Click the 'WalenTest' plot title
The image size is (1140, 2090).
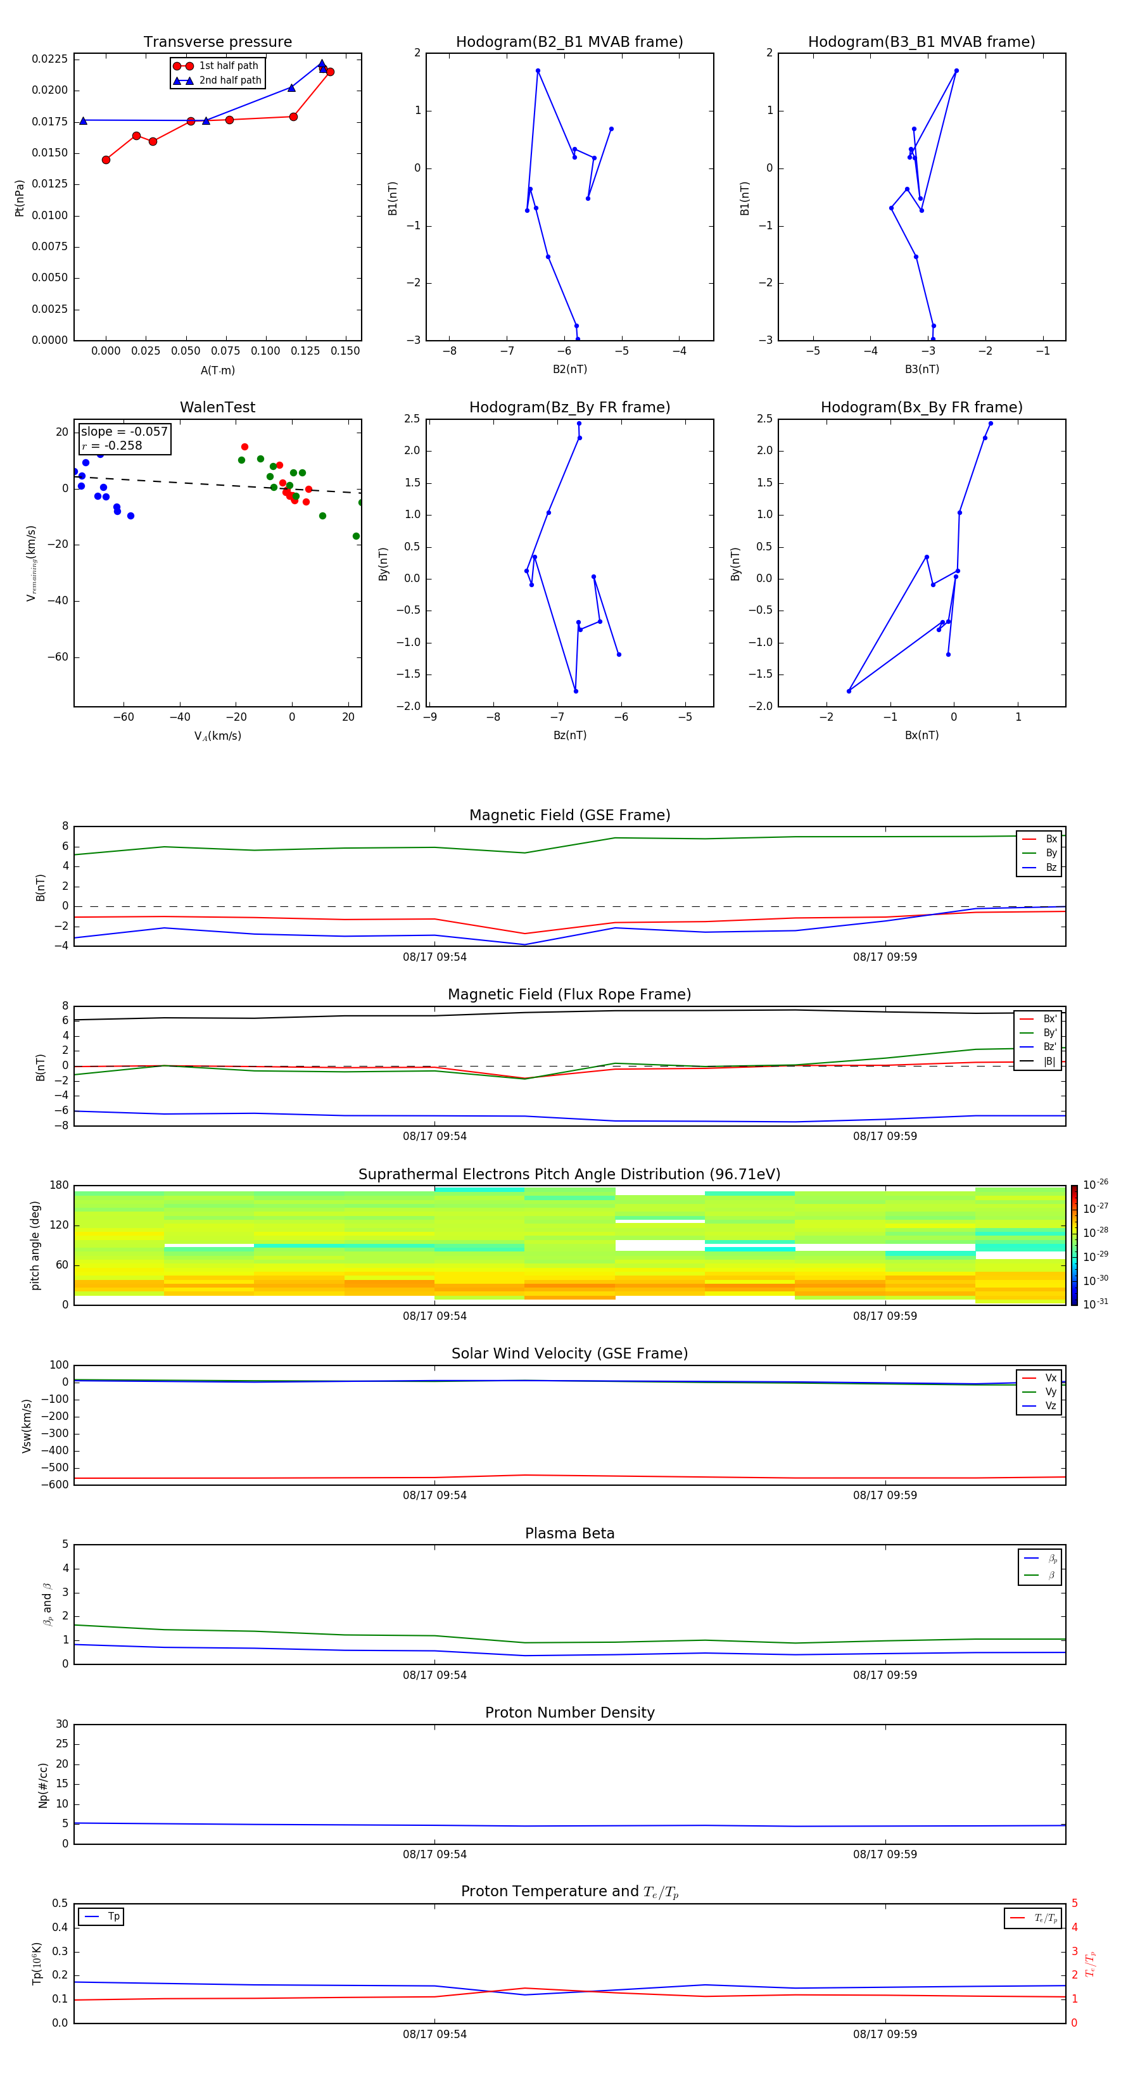[217, 407]
